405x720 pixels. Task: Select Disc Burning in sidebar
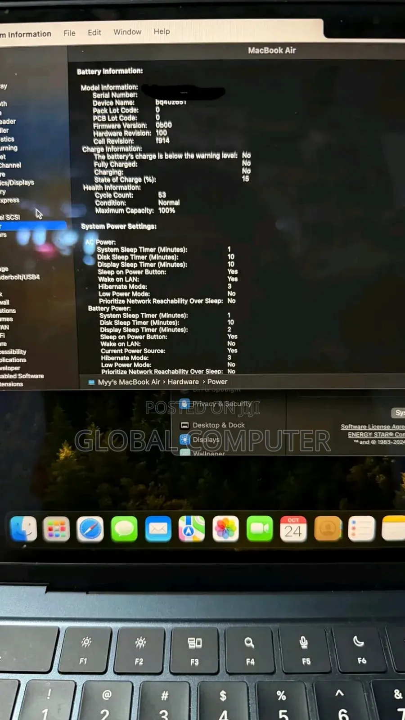click(9, 148)
